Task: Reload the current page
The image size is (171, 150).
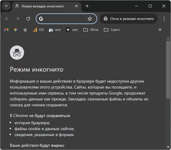Action: [x=28, y=19]
